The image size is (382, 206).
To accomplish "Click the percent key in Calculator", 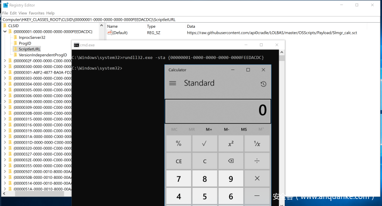I will (179, 144).
